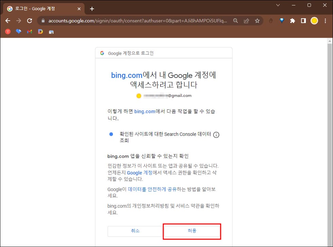Open the Chrome profile avatar
Screen dimensions: 333x247
[x=314, y=21]
